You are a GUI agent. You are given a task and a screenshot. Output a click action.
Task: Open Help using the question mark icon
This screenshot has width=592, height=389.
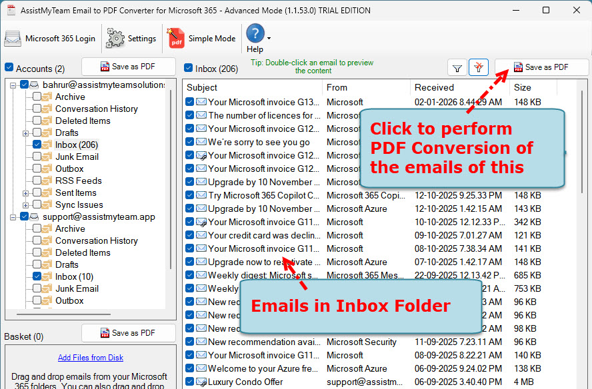[x=257, y=35]
